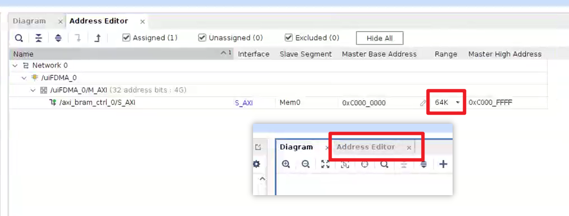Click the Network 0 node icon
The image size is (569, 216).
(x=26, y=66)
